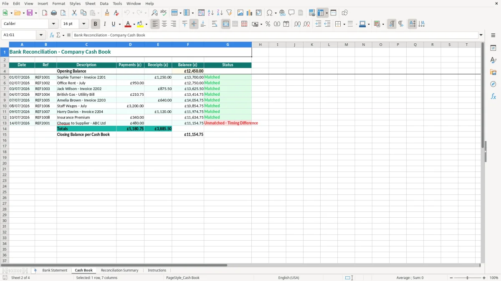This screenshot has width=501, height=281.
Task: Open the Data menu
Action: pyautogui.click(x=104, y=3)
